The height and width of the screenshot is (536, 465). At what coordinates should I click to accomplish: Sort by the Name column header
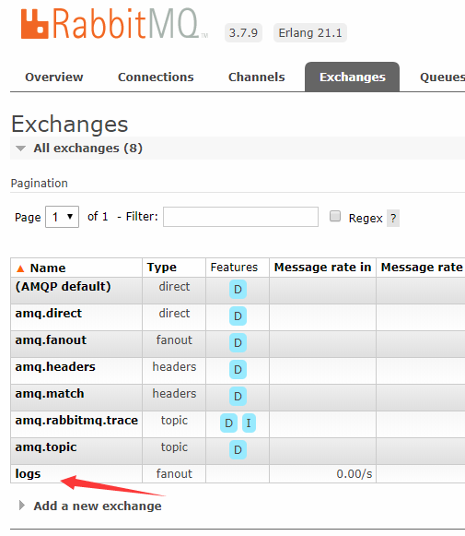[48, 268]
